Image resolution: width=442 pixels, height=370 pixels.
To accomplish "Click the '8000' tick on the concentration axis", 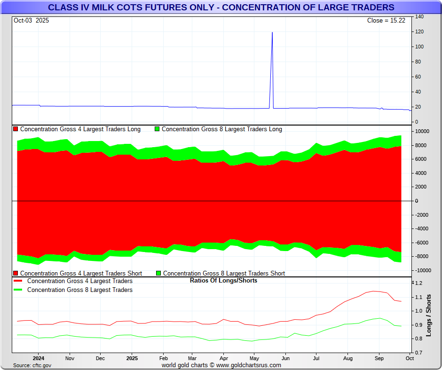I will 421,145.
